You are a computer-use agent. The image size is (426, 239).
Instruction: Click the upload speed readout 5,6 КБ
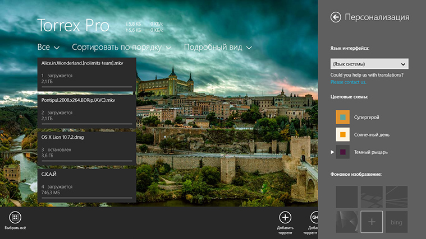[x=133, y=30]
